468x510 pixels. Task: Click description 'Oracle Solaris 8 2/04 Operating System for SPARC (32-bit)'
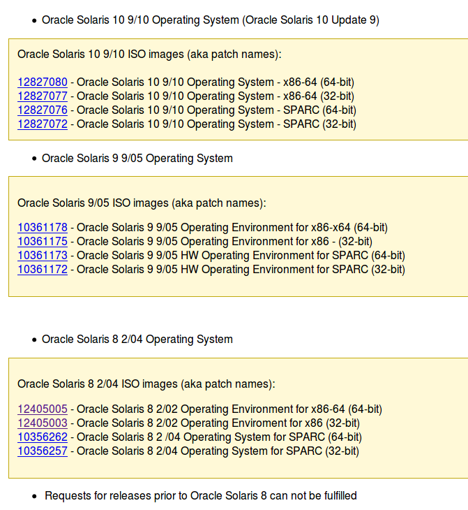click(218, 451)
